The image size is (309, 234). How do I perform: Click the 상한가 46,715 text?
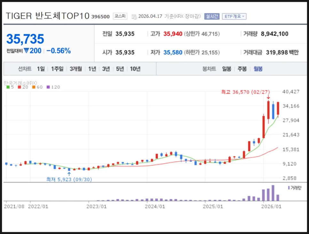(x=202, y=34)
